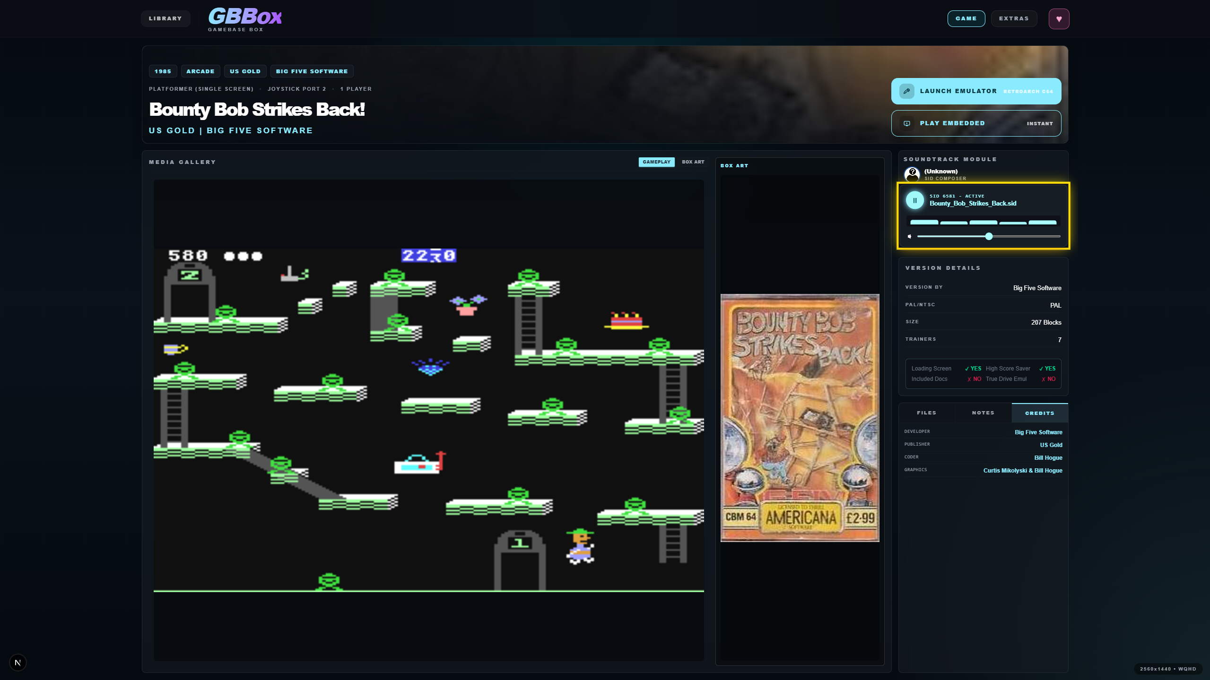Switch to the Game view
The height and width of the screenshot is (680, 1210).
(x=966, y=18)
